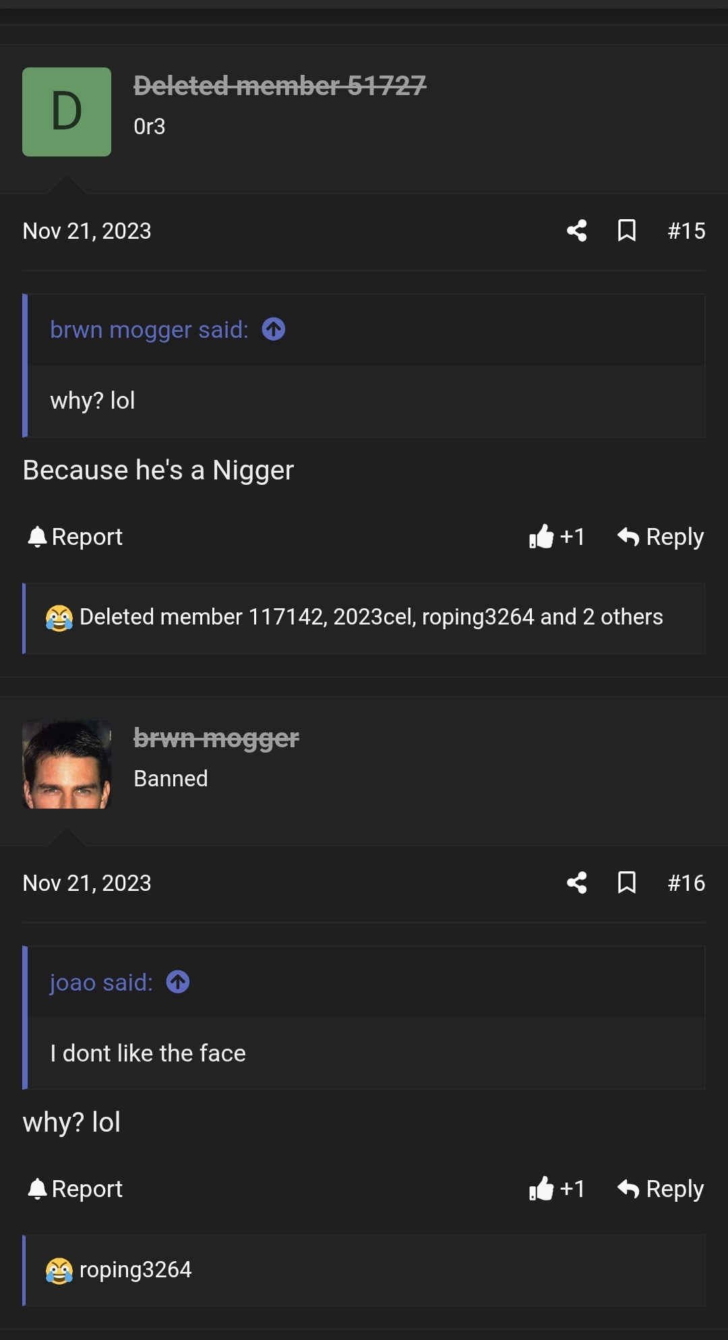Screen dimensions: 728x1340
Task: Bookmark post #15
Action: tap(627, 231)
